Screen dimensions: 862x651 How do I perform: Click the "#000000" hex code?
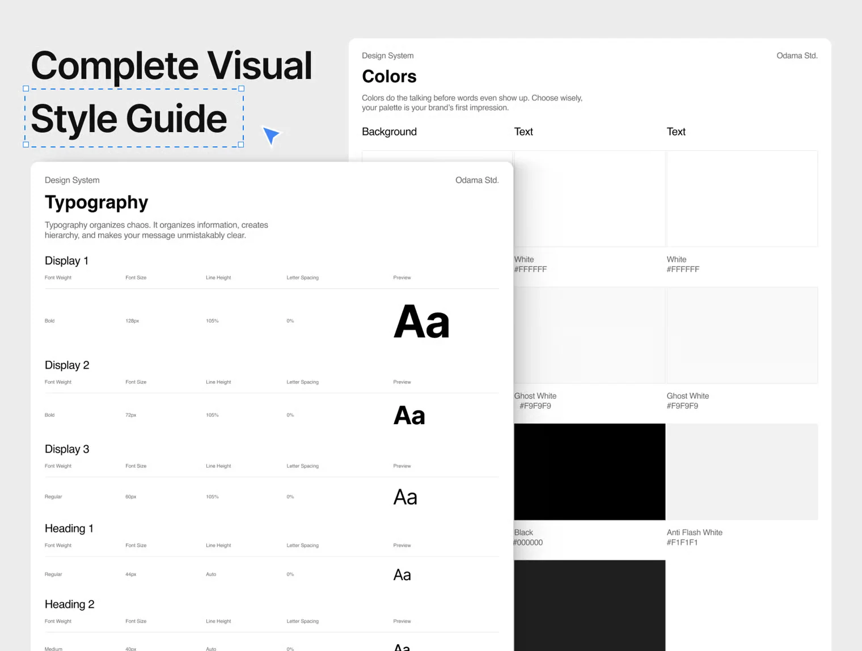tap(529, 543)
